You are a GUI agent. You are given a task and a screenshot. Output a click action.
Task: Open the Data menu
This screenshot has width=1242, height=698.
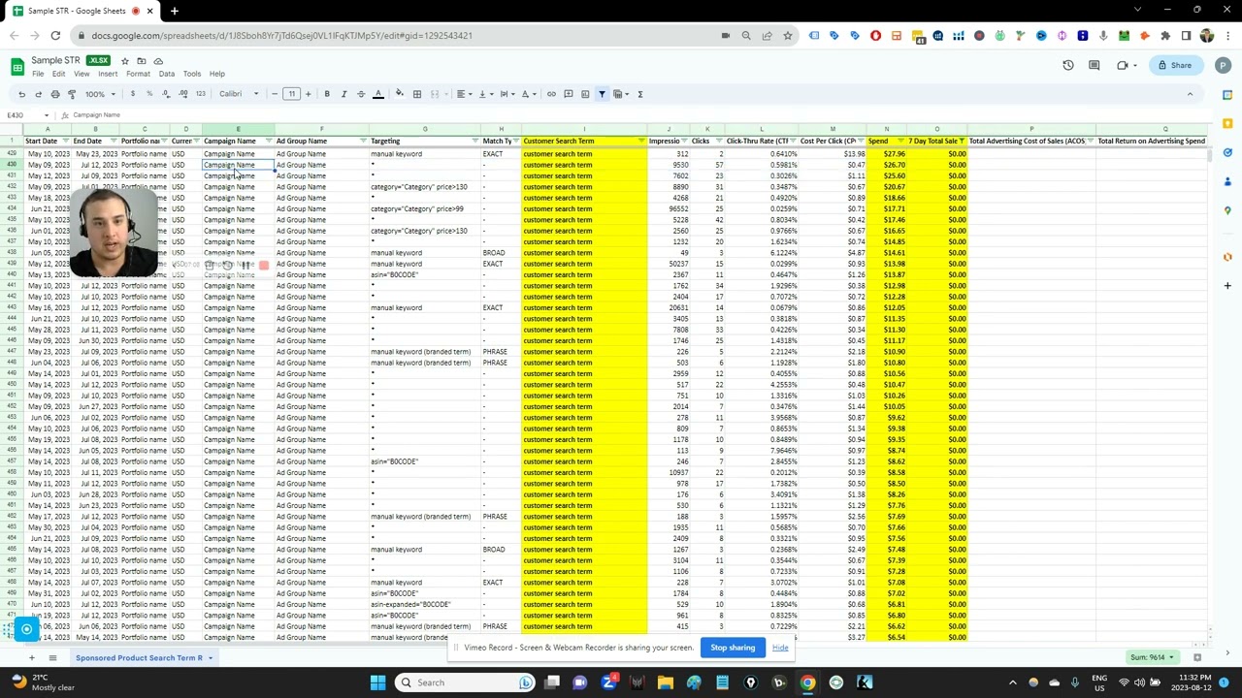(x=167, y=74)
